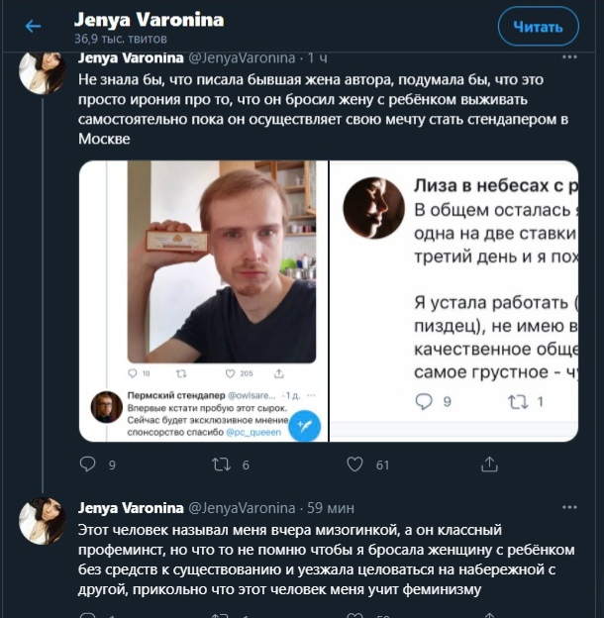Open Jenya Varonina name link in first tweet
The image size is (604, 618).
(x=130, y=58)
